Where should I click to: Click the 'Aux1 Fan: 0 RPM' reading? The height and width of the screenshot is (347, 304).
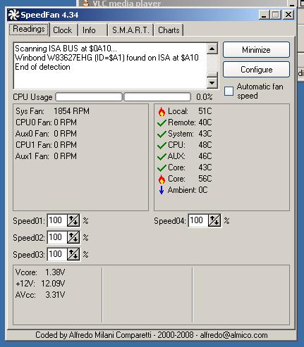tap(46, 156)
